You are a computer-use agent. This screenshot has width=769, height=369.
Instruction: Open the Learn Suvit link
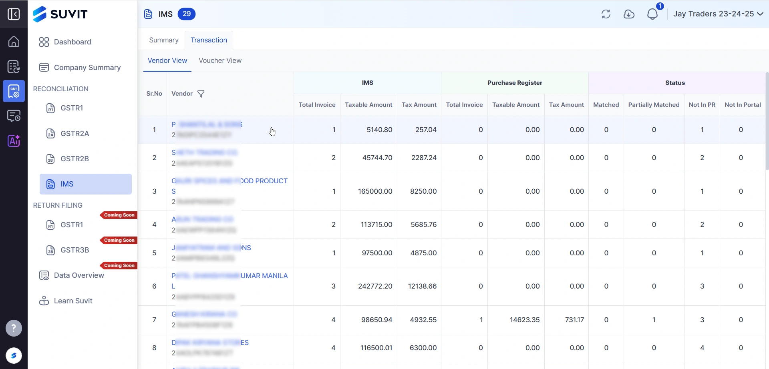[x=73, y=301]
